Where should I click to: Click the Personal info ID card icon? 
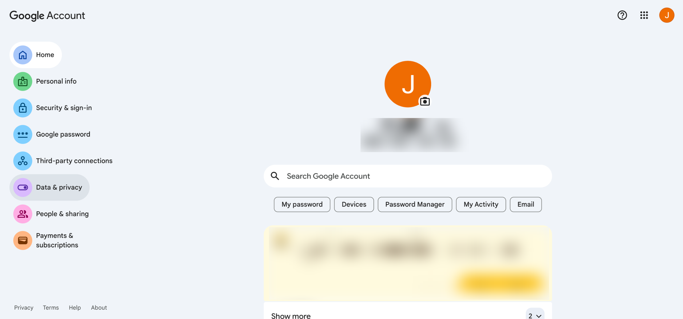click(23, 81)
